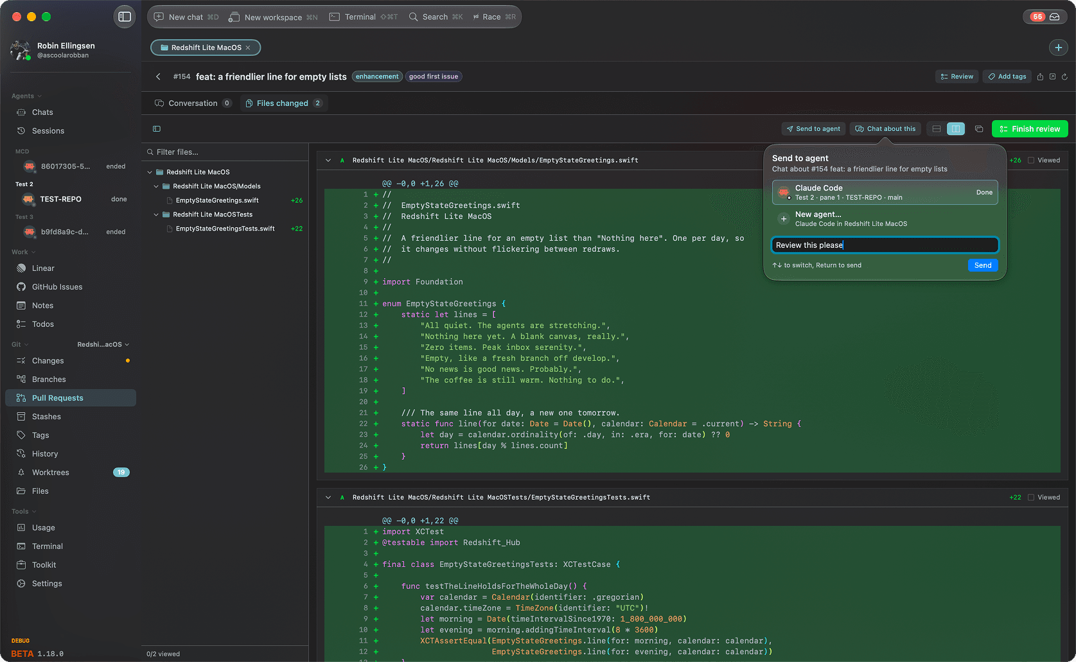Collapse Redshift Lite MacOS root folder

pos(150,172)
